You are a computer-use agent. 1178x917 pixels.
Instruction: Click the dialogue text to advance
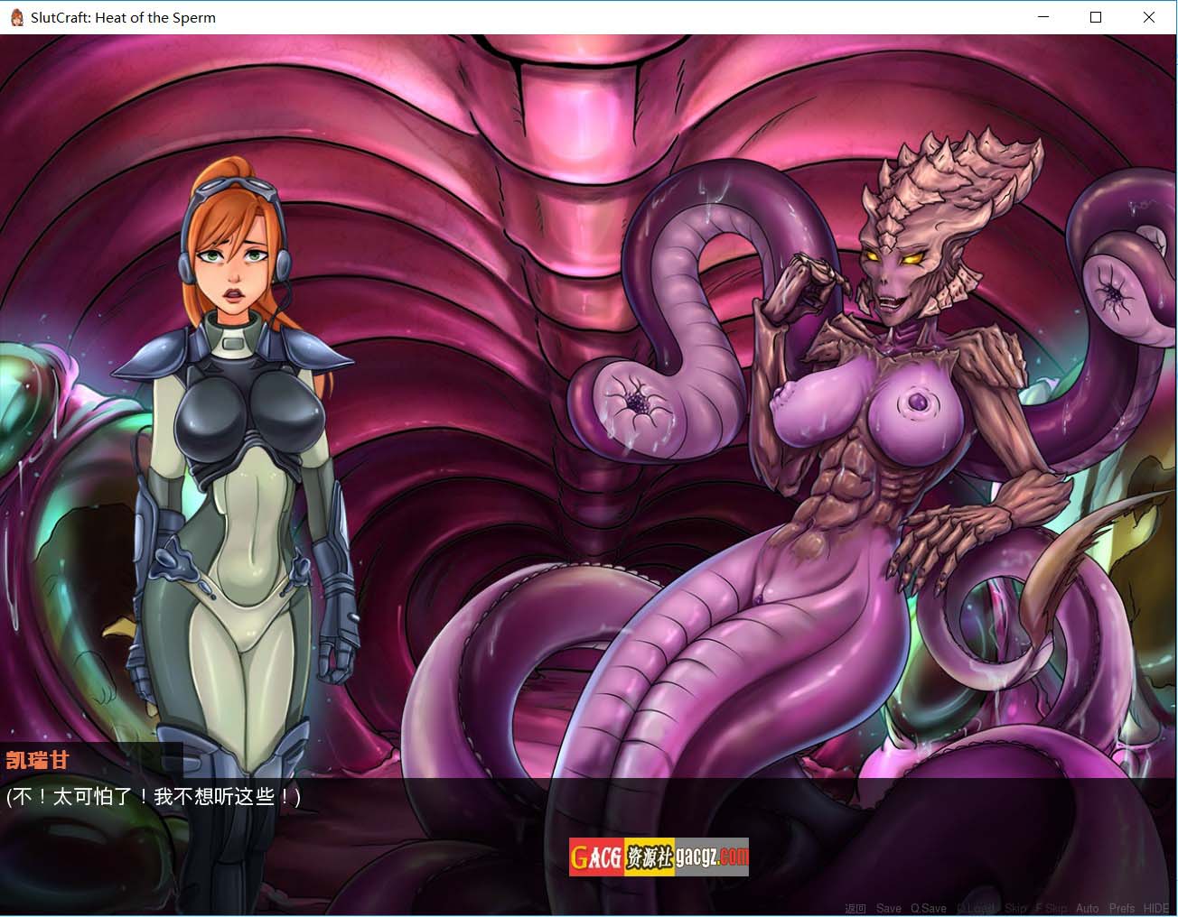[x=154, y=797]
